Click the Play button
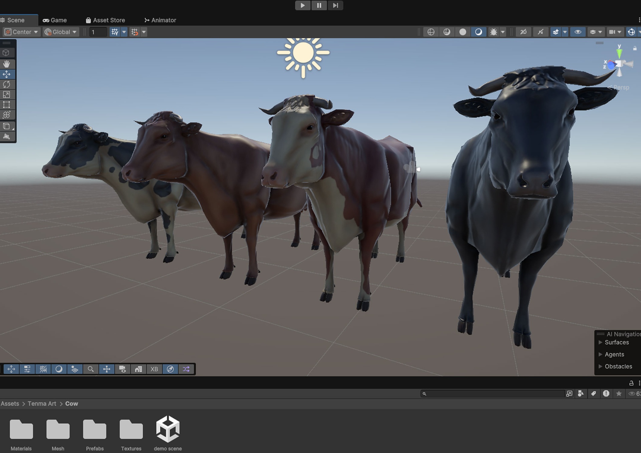This screenshot has width=641, height=453. point(303,5)
